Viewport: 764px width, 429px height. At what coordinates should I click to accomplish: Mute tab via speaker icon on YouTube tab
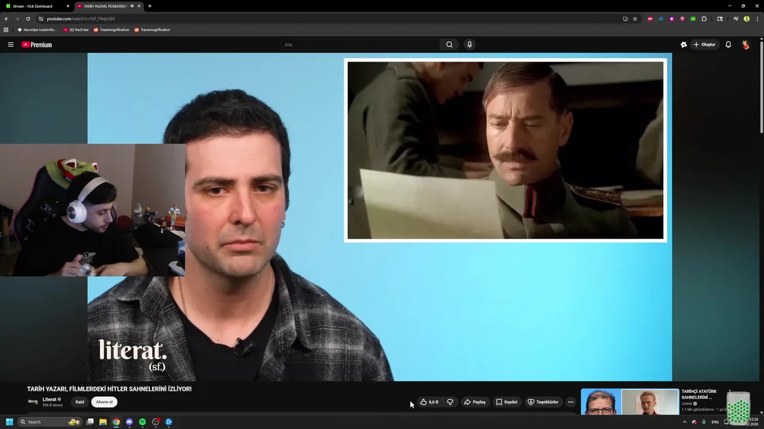click(x=132, y=6)
